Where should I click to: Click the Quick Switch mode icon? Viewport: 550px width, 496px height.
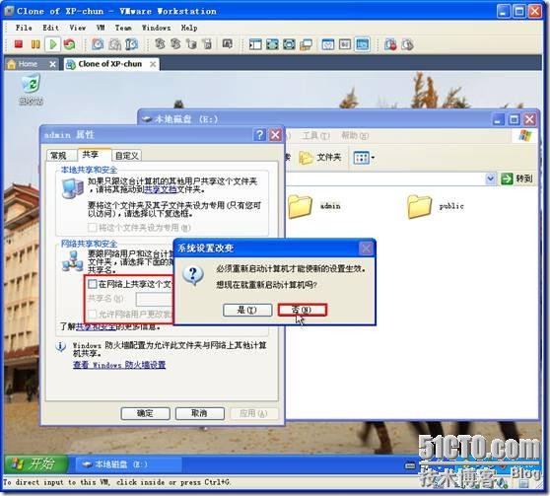pyautogui.click(x=289, y=44)
